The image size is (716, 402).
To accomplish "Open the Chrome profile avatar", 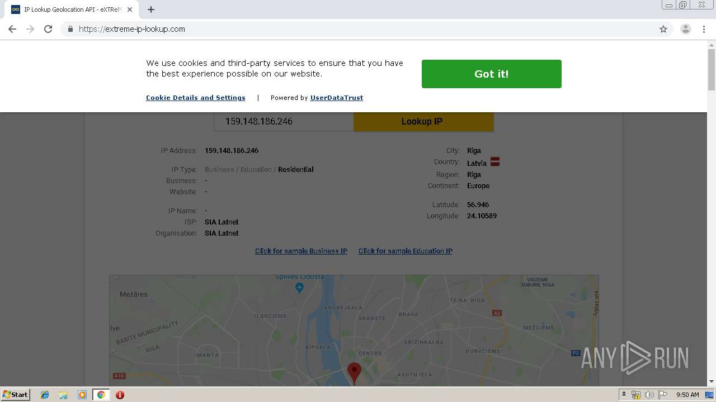I will 686,29.
